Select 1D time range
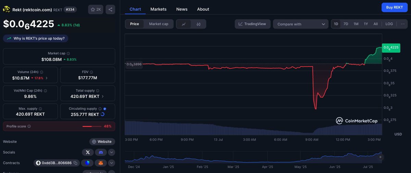411x173 pixels. [x=336, y=24]
